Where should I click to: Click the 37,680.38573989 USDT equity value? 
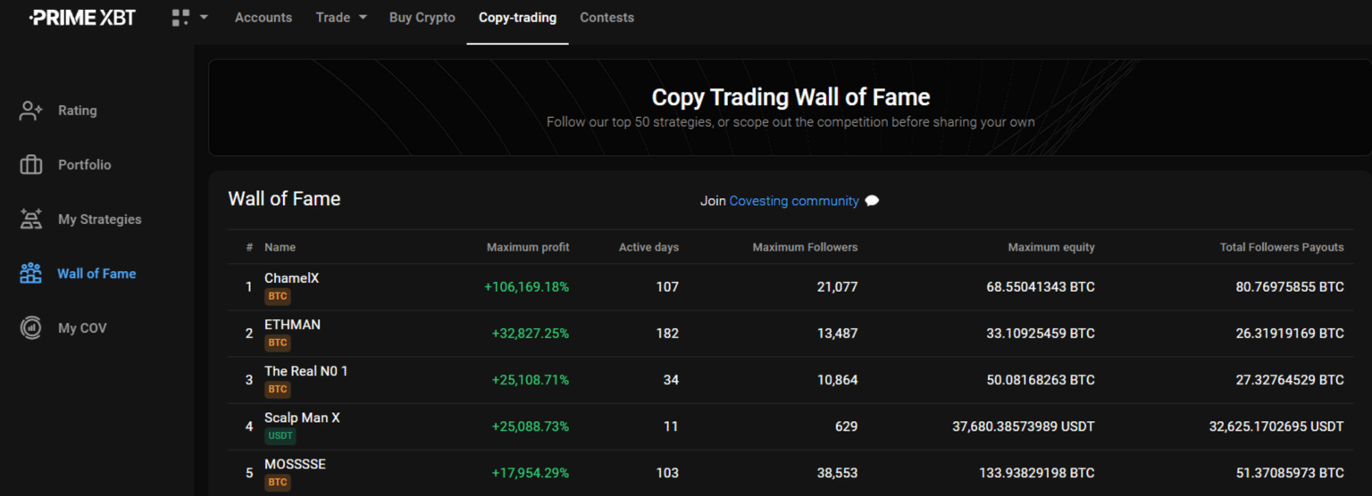tap(1024, 426)
